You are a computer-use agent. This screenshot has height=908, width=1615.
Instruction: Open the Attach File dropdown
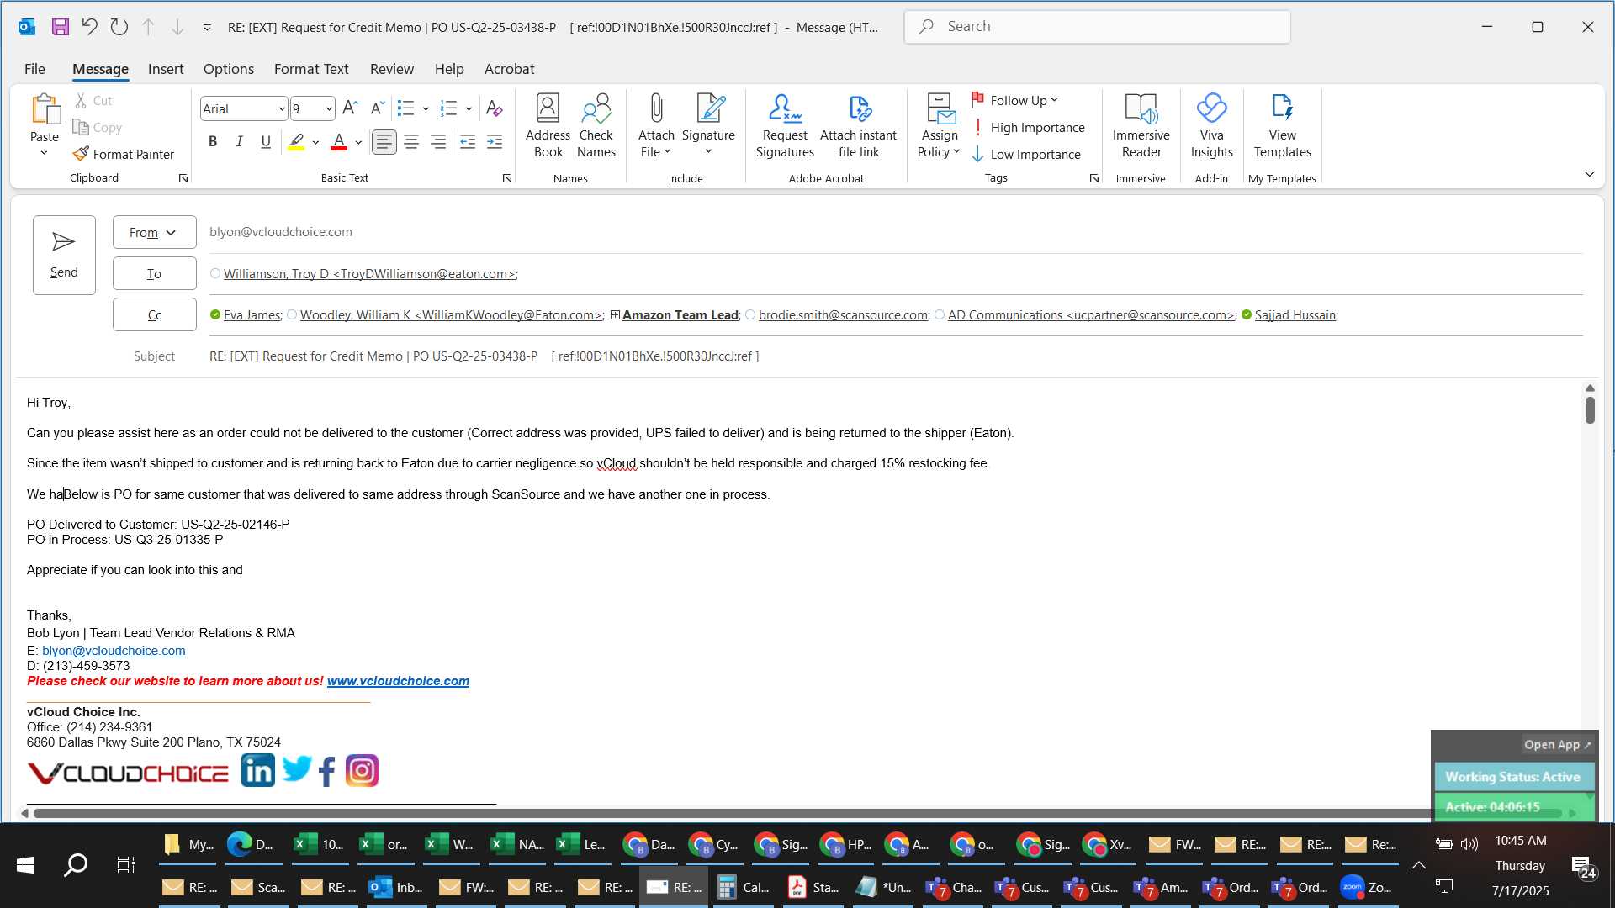click(x=656, y=144)
